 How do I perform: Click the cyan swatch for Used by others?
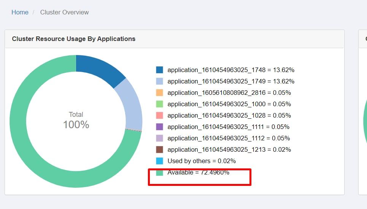click(x=160, y=161)
